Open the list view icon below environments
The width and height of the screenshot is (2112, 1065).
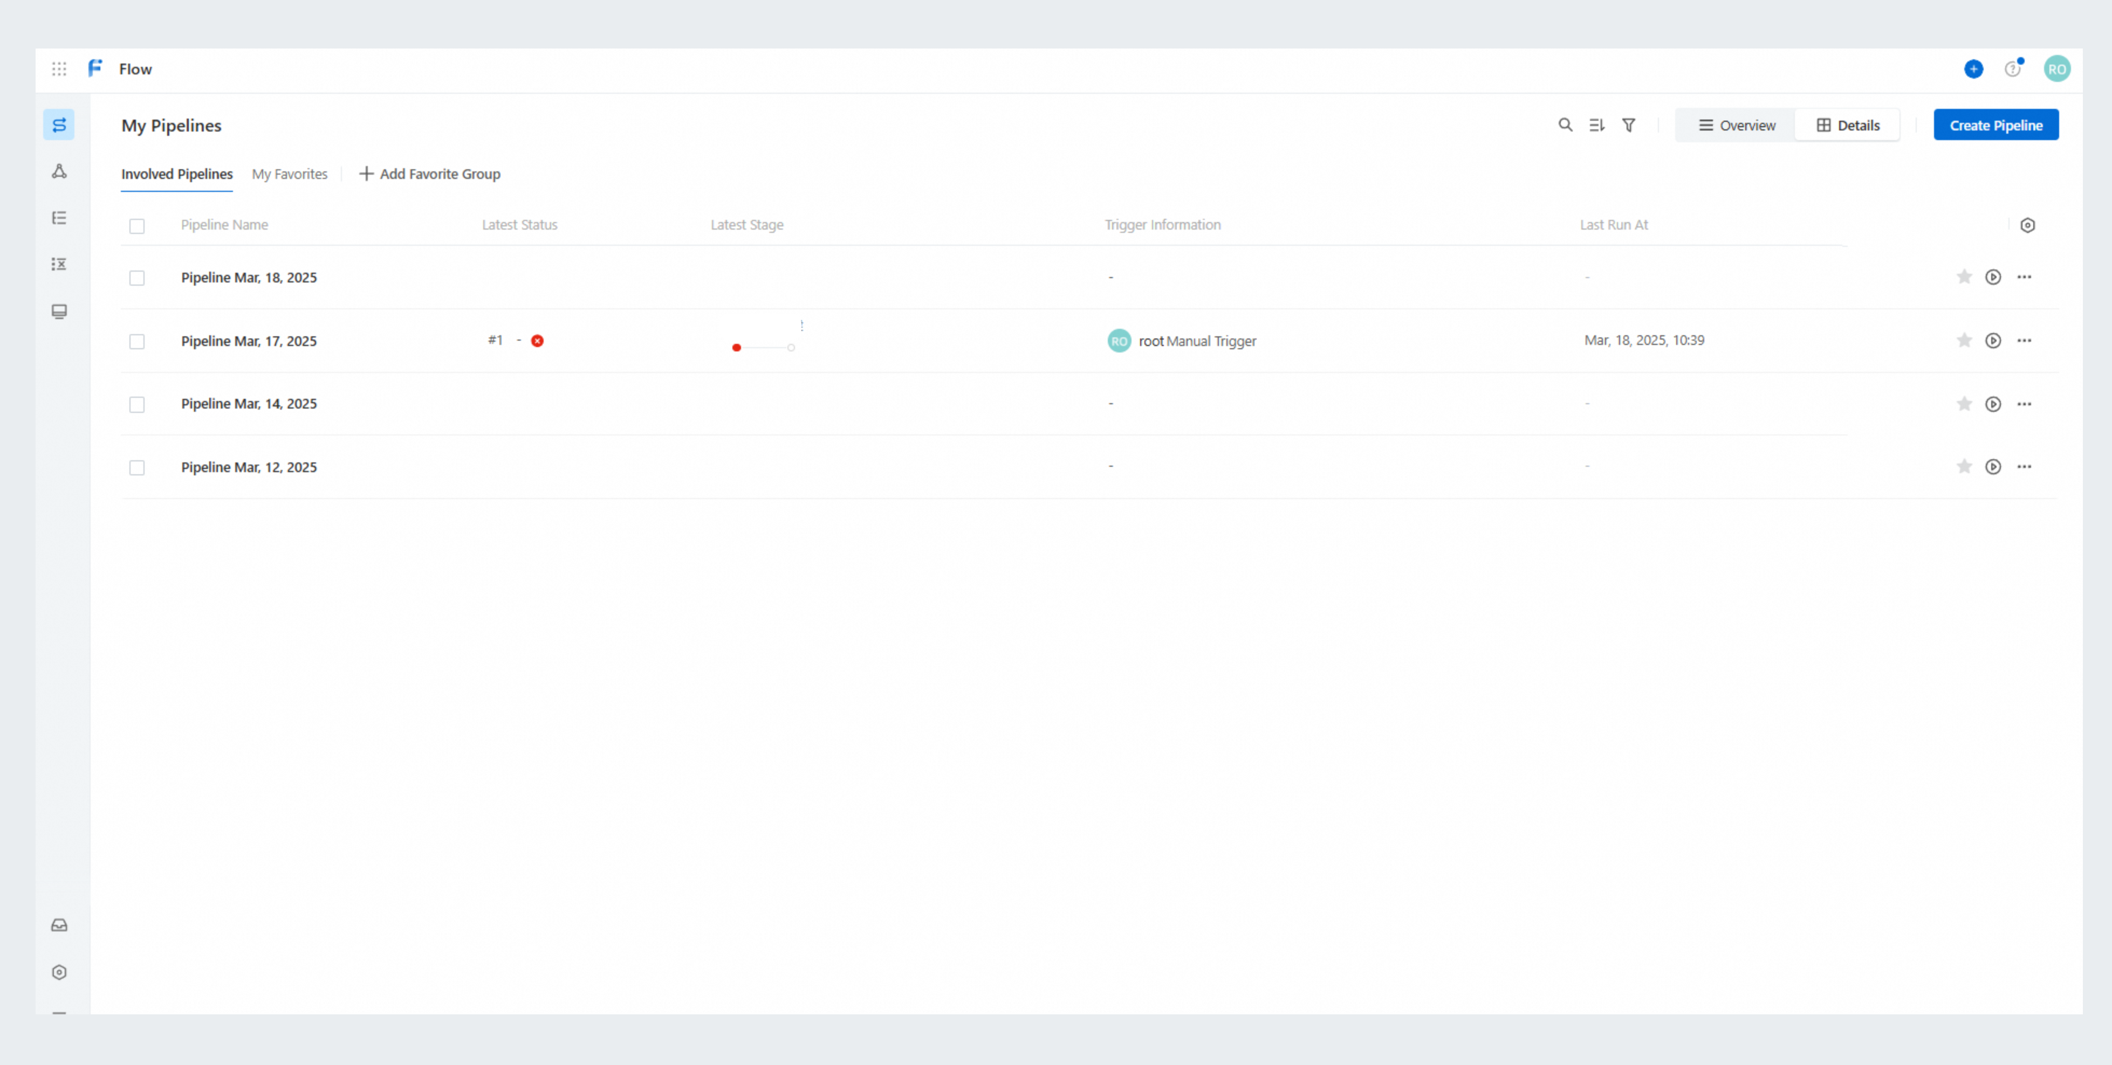(x=59, y=217)
